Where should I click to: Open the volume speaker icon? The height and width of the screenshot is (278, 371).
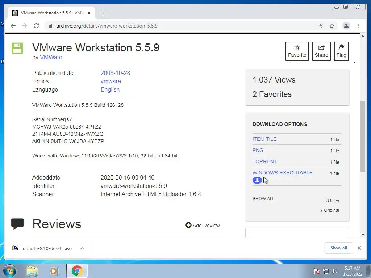[334, 271]
